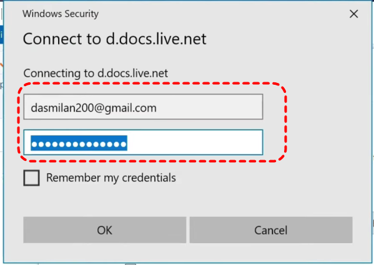
Task: Click the word 'credentials' beside the checkbox
Action: 149,178
